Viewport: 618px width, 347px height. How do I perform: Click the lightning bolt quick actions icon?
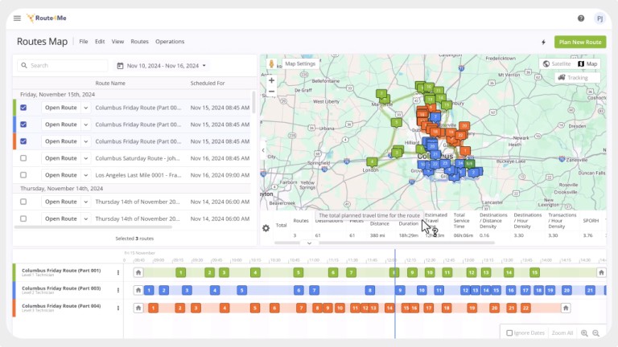tap(543, 42)
